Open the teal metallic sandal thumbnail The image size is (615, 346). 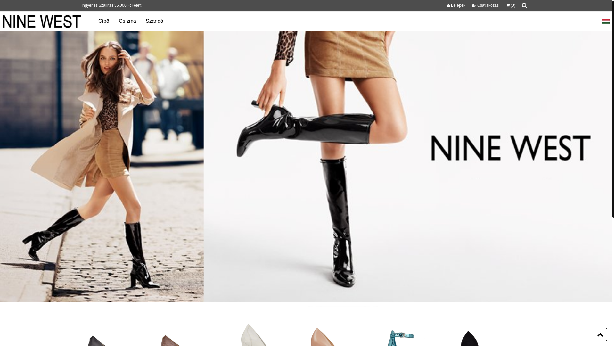(x=400, y=338)
